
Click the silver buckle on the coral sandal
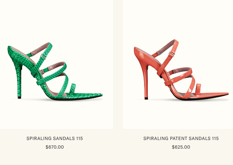172,54
